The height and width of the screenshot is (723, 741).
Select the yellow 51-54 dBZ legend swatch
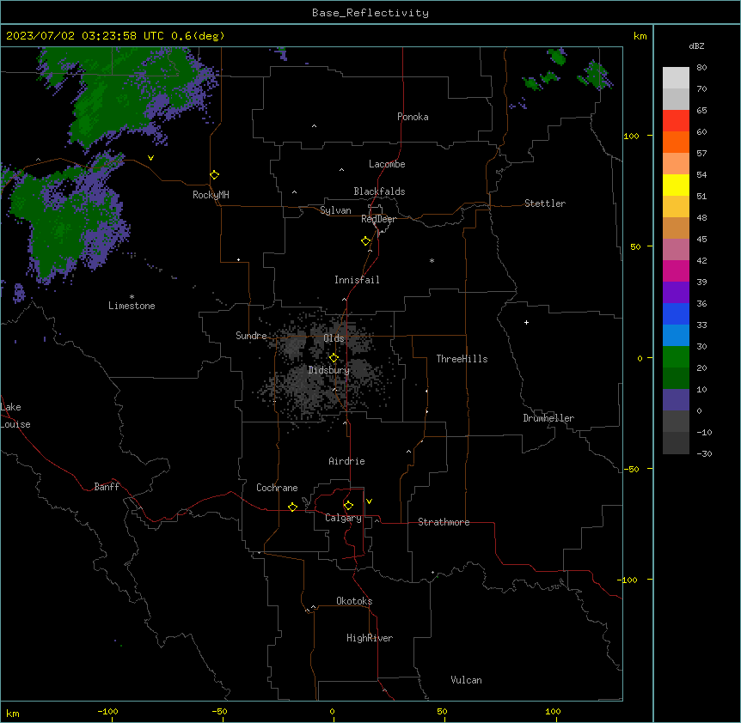(x=676, y=185)
